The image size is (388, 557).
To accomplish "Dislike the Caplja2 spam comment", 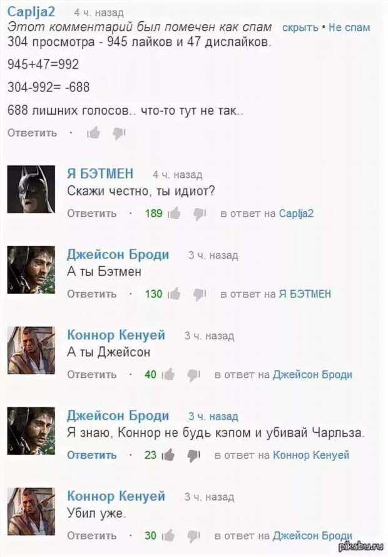I will click(x=119, y=133).
